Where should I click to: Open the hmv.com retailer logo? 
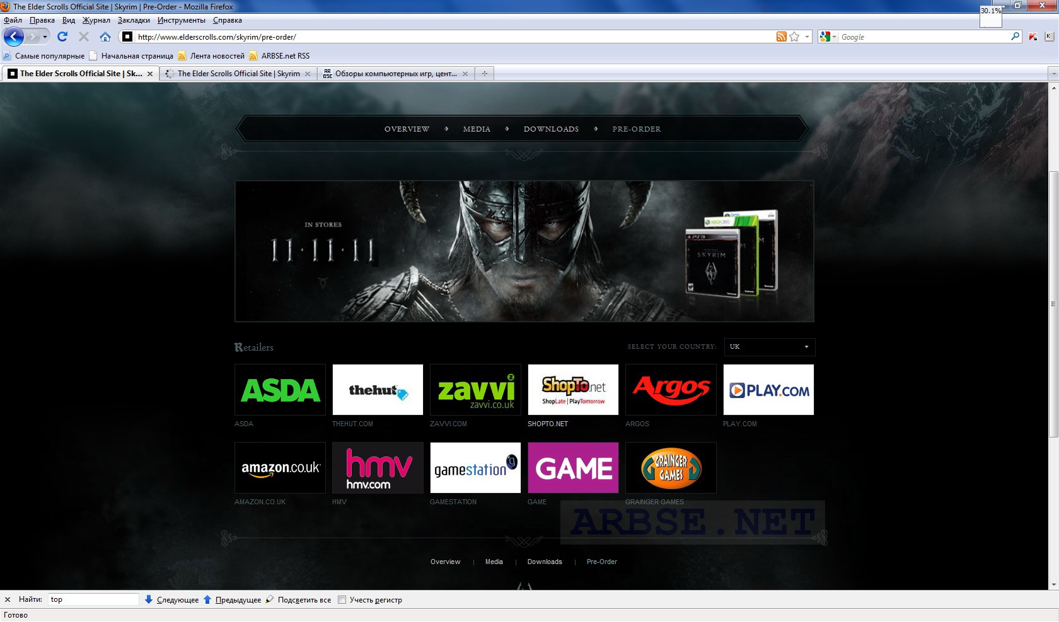378,468
